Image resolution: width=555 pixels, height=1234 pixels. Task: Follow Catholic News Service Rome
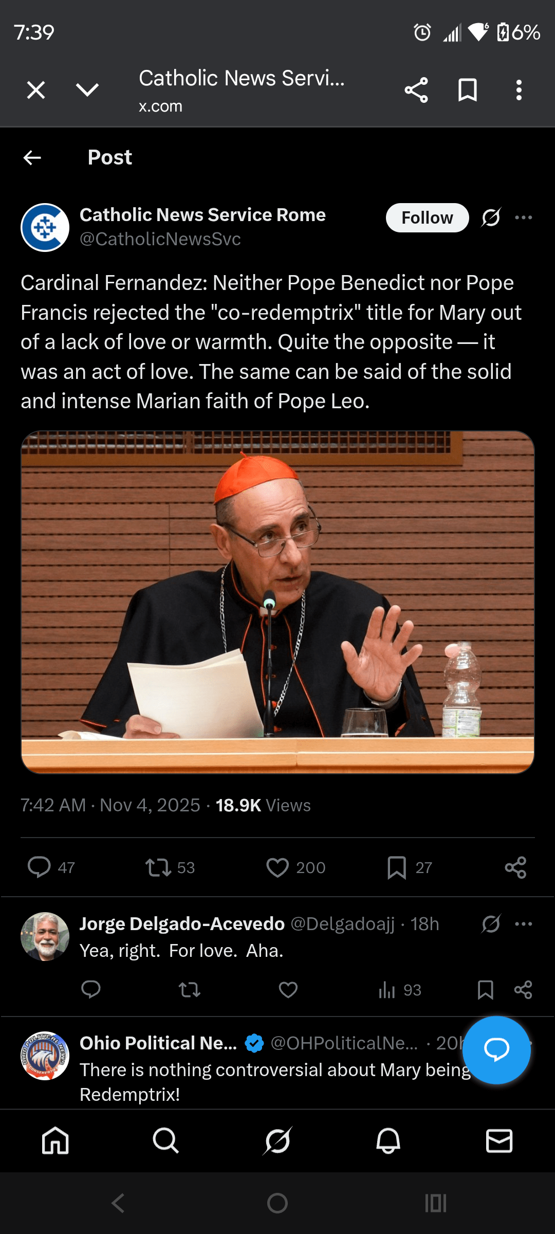[427, 217]
